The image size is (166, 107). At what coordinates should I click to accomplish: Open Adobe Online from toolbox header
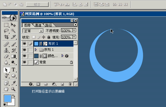(10, 18)
